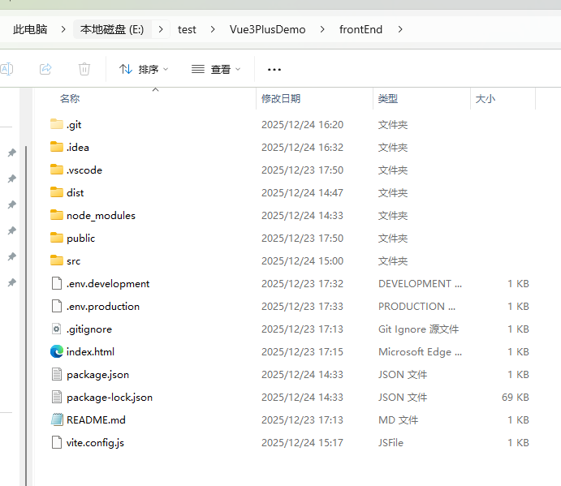This screenshot has width=561, height=486.
Task: Open the view 查看 dropdown
Action: (216, 69)
